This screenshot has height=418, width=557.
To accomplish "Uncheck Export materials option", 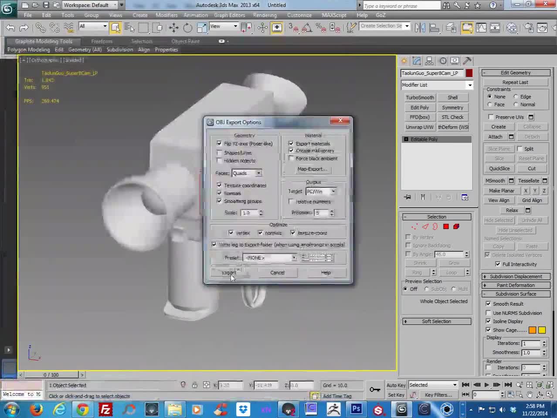I will pyautogui.click(x=291, y=143).
